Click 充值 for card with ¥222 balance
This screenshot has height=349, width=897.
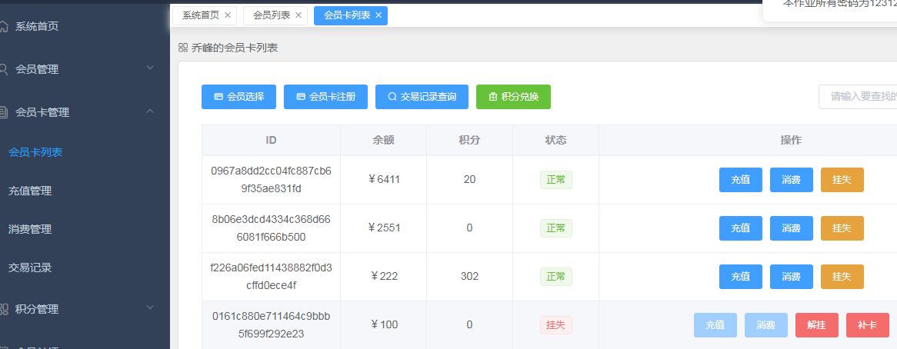(x=741, y=277)
